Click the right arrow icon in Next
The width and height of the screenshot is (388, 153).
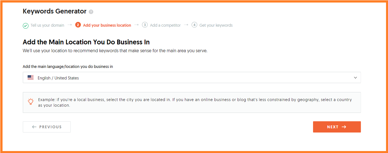(x=344, y=127)
